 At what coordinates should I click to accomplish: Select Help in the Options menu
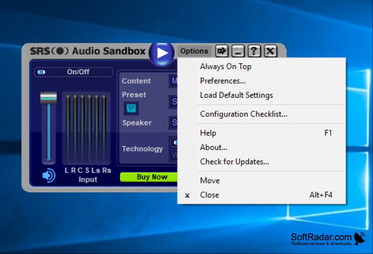pyautogui.click(x=262, y=133)
